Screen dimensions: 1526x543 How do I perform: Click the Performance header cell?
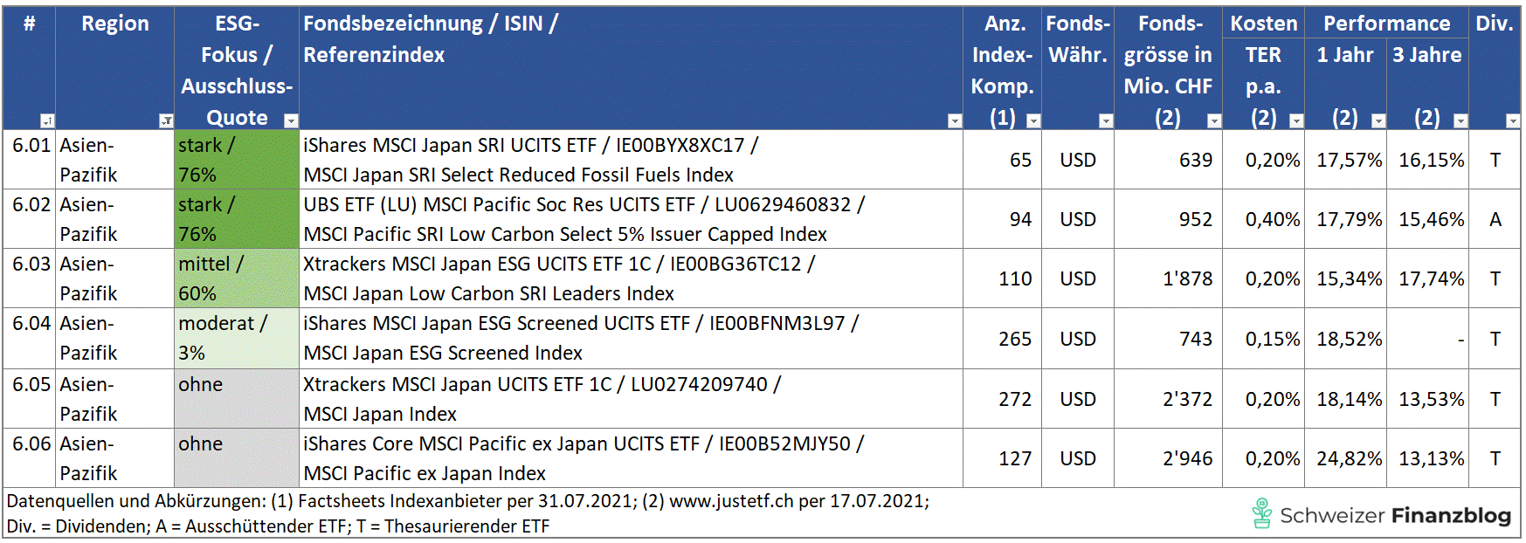(x=1386, y=24)
